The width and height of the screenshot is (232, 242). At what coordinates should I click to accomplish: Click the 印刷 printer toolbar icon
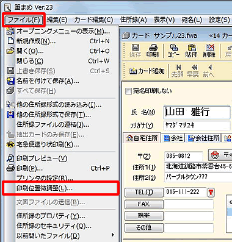pyautogui.click(x=153, y=51)
